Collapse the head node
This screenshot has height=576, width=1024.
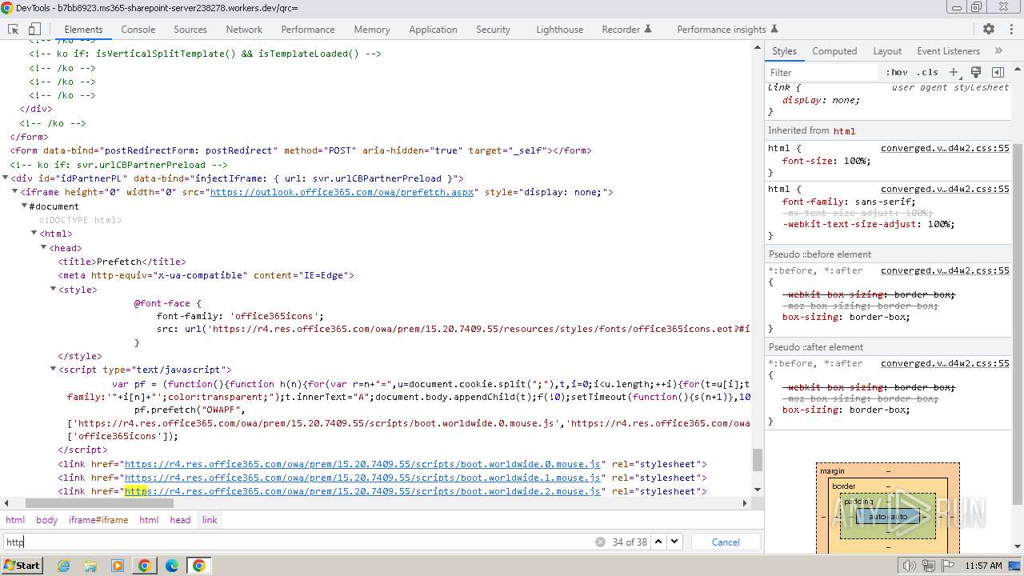pyautogui.click(x=44, y=248)
